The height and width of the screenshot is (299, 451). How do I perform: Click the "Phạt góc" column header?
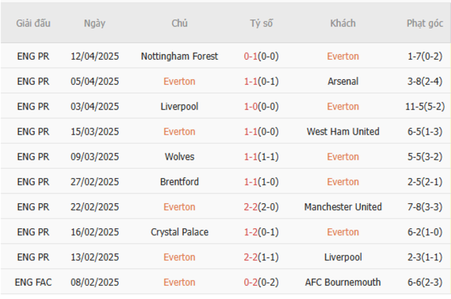pos(425,23)
